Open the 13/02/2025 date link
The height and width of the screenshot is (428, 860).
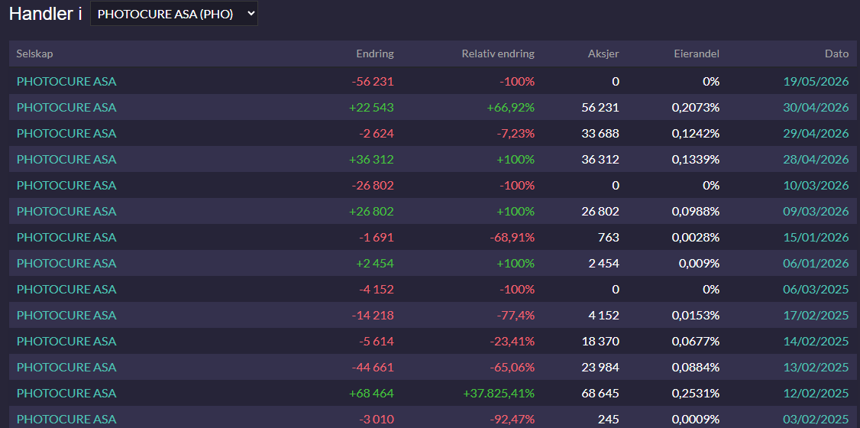(816, 367)
